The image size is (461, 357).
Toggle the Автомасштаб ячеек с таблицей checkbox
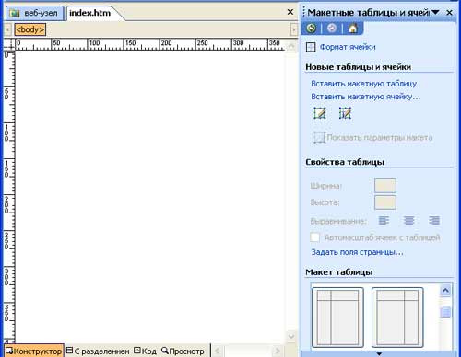point(315,237)
